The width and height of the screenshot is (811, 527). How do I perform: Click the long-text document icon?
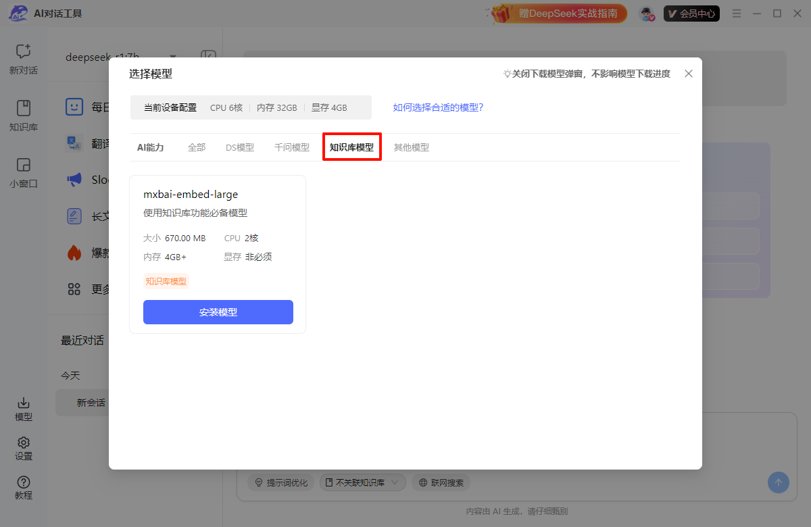coord(74,216)
